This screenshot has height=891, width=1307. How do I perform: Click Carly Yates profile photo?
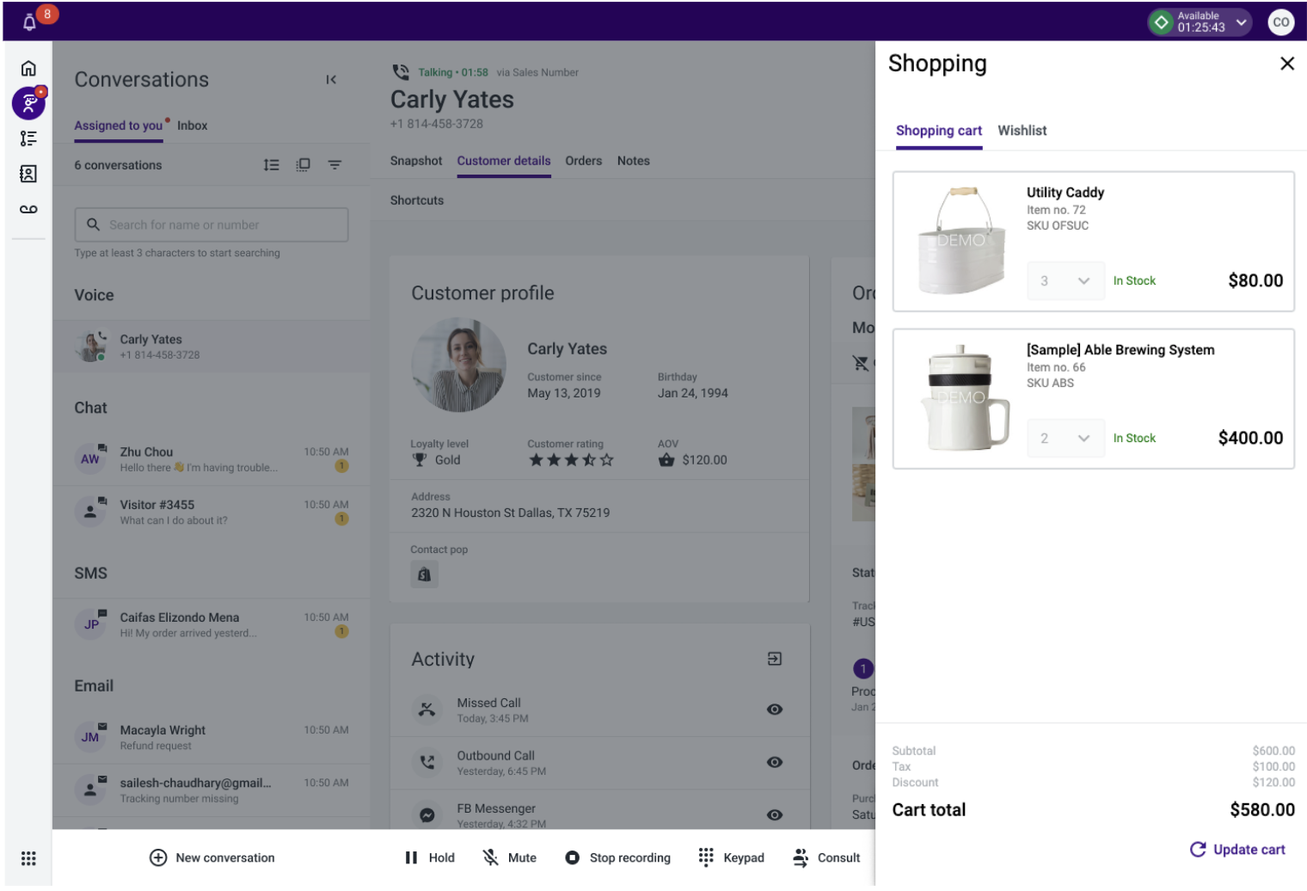coord(458,365)
